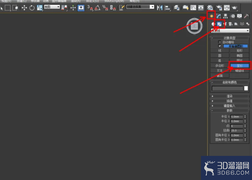
Task: Expand the 键盘输入 rollout
Action: click(230, 106)
